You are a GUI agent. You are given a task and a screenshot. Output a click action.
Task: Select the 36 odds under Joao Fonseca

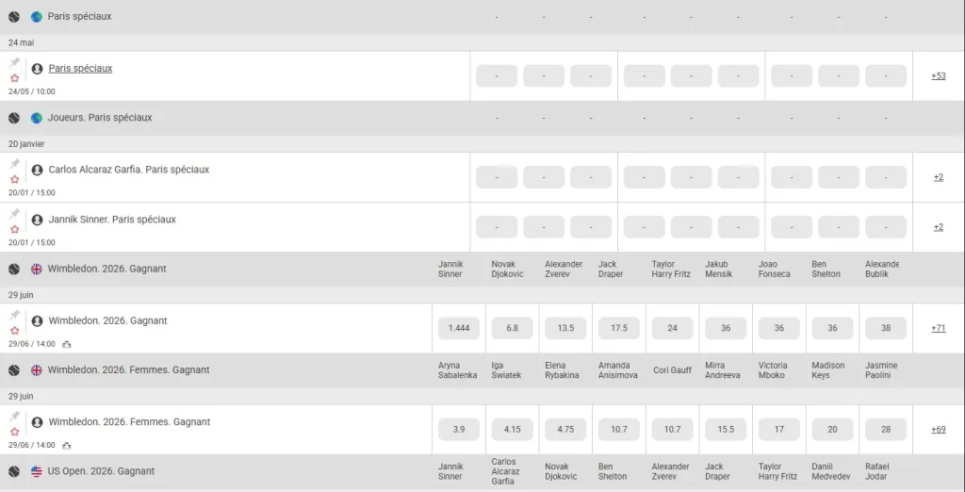tap(779, 328)
